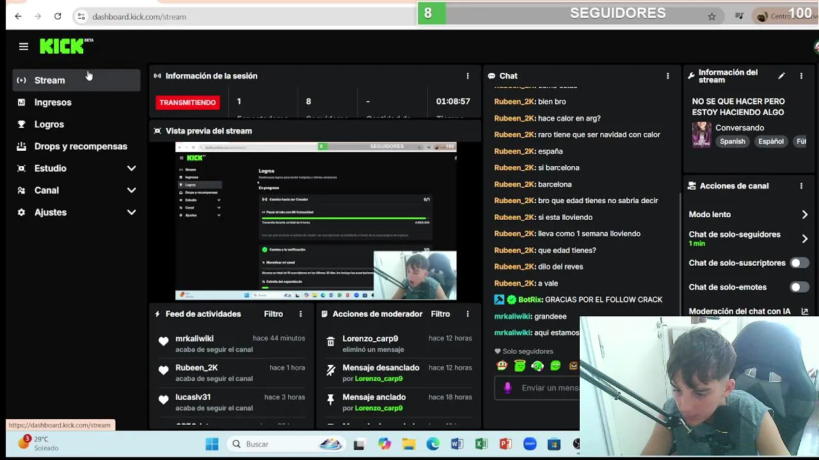
Task: Open Filtro in Feed de actividades
Action: tap(273, 314)
